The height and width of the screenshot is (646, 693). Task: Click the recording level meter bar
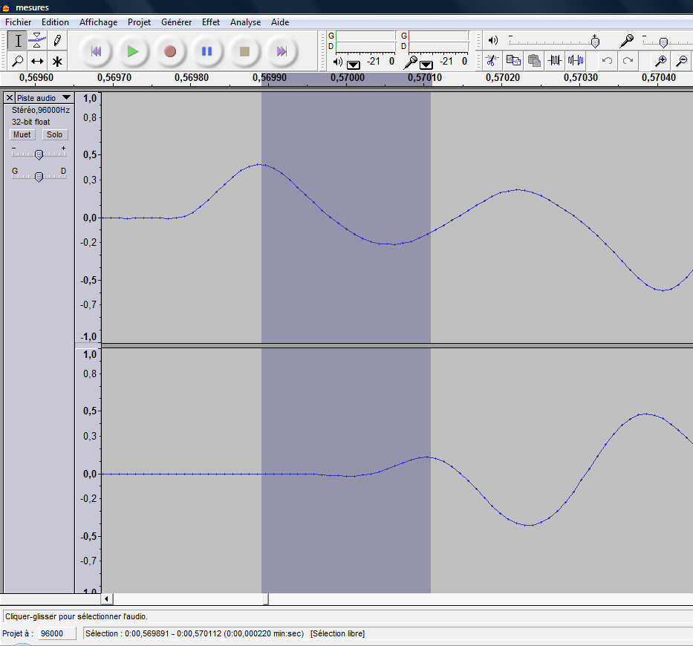pyautogui.click(x=438, y=42)
